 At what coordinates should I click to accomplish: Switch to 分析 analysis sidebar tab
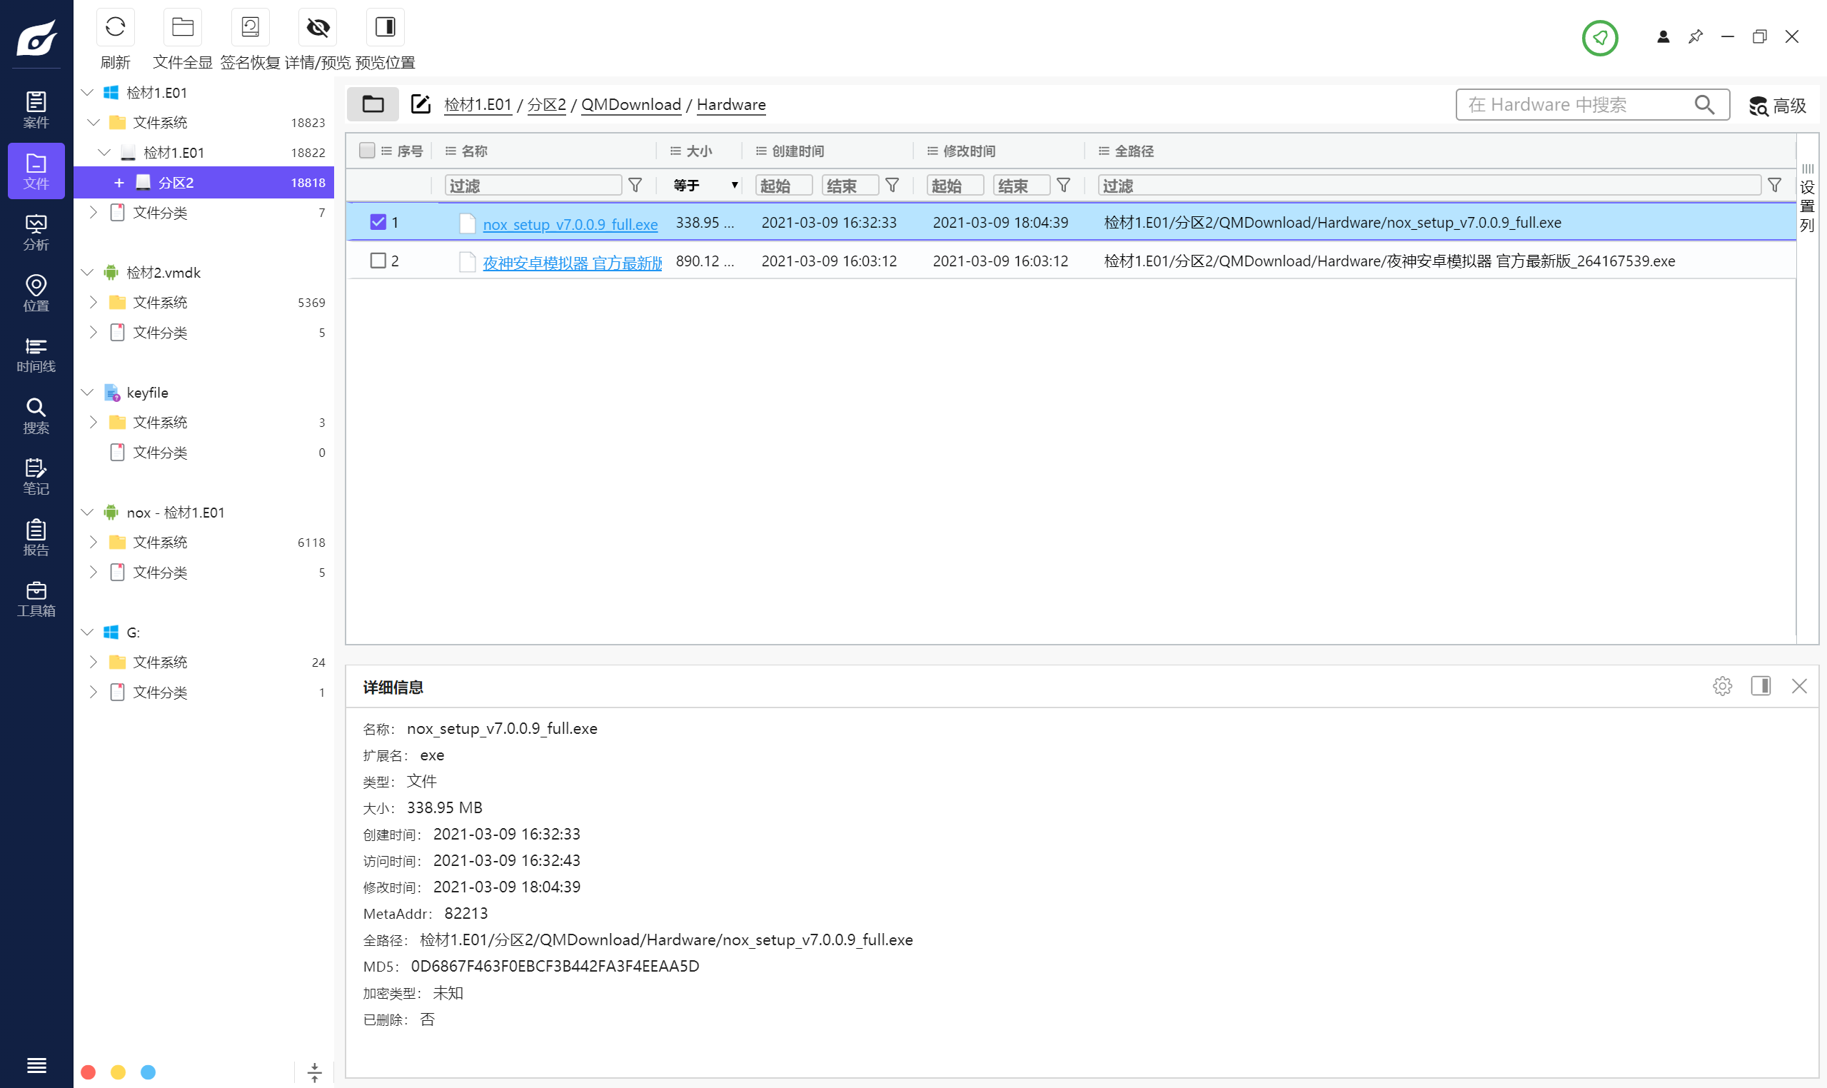(x=36, y=233)
